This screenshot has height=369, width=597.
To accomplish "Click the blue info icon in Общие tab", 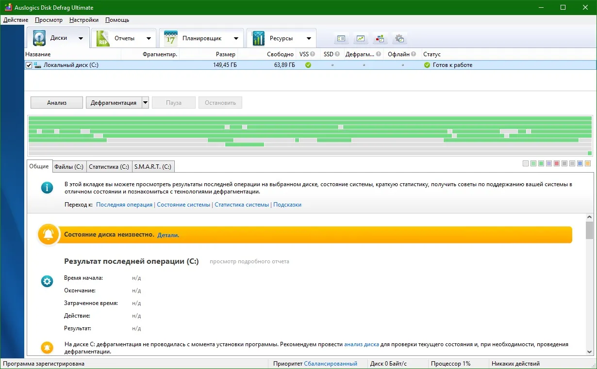I will pos(47,188).
